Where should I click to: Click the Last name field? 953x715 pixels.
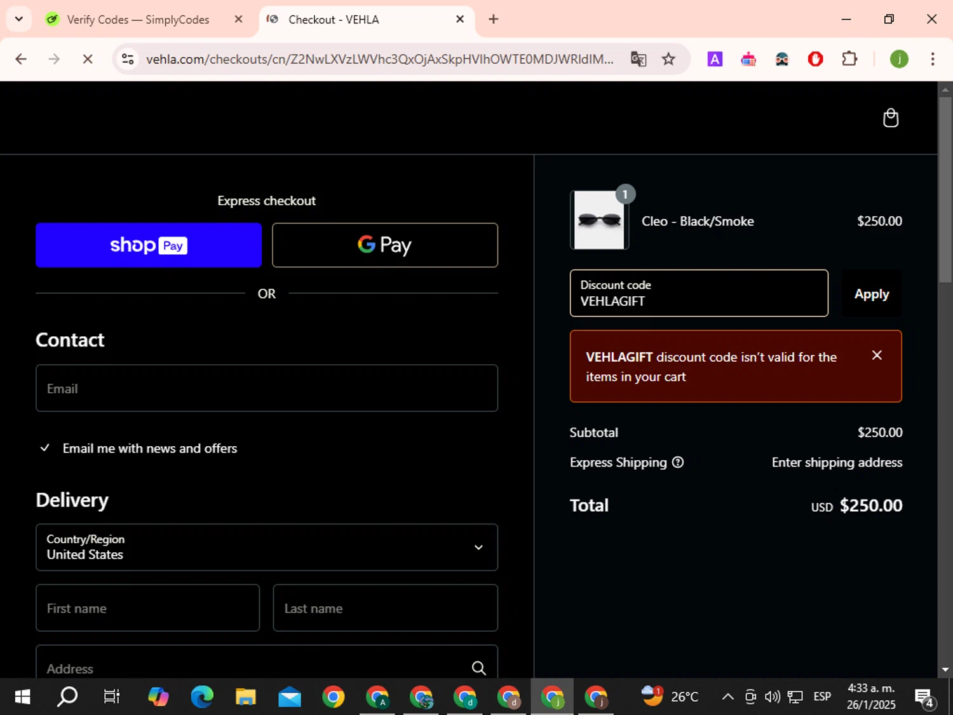pyautogui.click(x=386, y=608)
